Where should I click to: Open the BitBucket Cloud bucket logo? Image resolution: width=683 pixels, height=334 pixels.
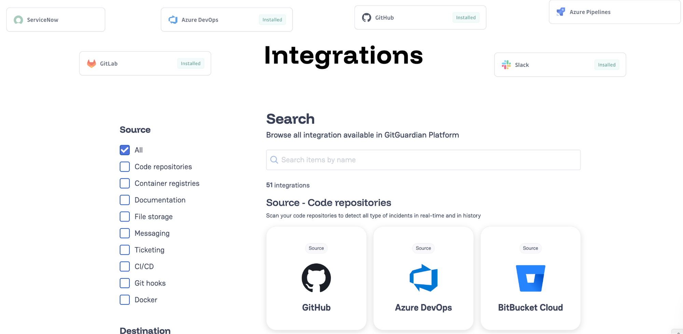pos(530,278)
